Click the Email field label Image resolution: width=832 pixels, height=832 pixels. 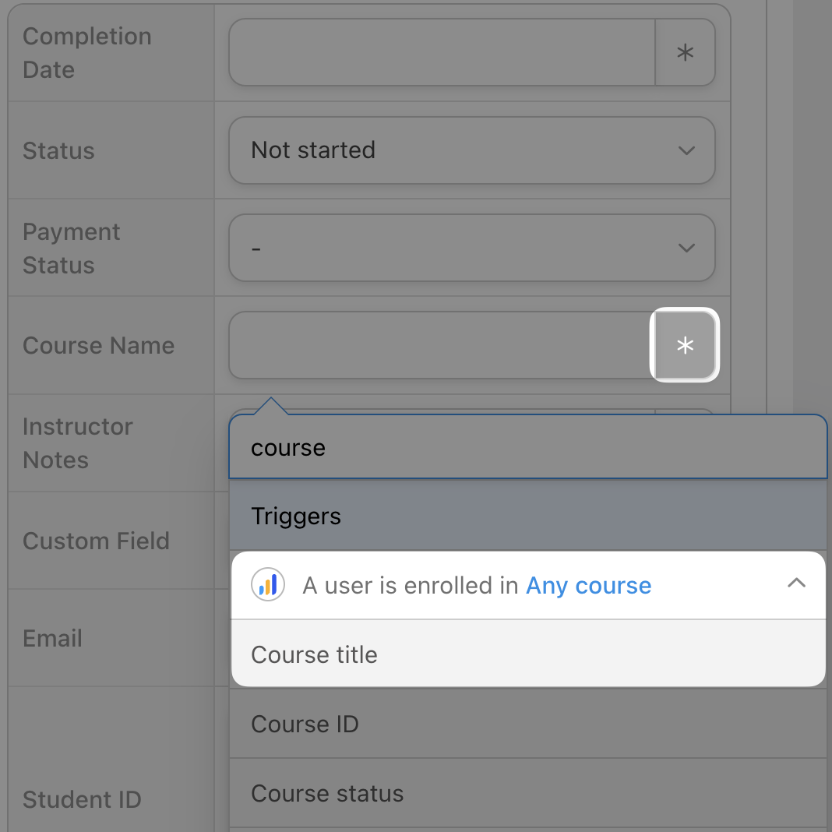coord(52,638)
